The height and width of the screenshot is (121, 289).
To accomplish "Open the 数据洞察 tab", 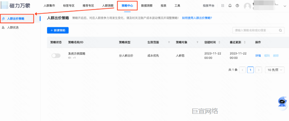I will [147, 6].
